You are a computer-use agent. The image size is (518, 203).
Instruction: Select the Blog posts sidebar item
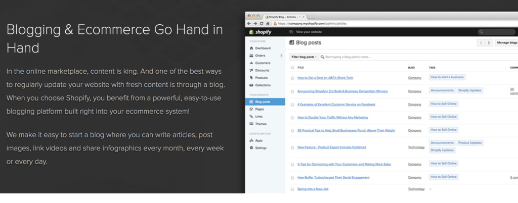265,102
